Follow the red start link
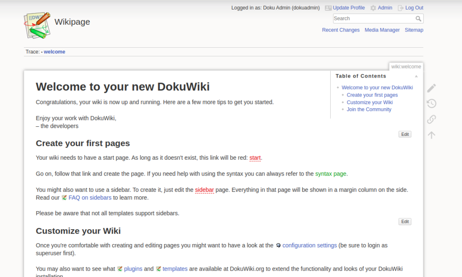This screenshot has height=277, width=462. (255, 158)
